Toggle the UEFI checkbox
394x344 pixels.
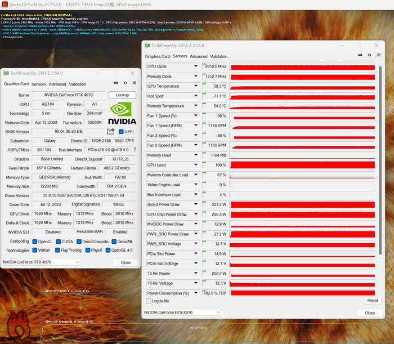point(121,131)
